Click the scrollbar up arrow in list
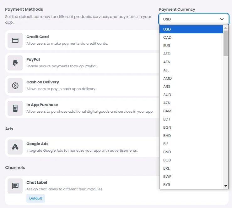The height and width of the screenshot is (208, 232). pyautogui.click(x=225, y=28)
